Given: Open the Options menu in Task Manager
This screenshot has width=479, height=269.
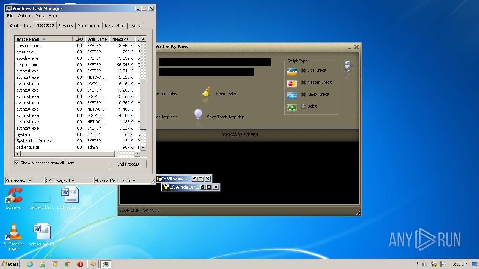Looking at the screenshot, I should pyautogui.click(x=25, y=16).
